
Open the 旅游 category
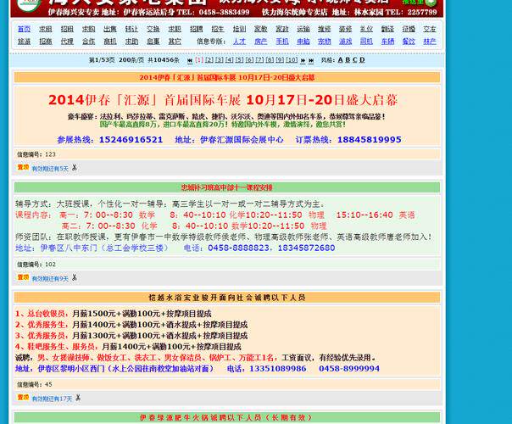tap(24, 42)
